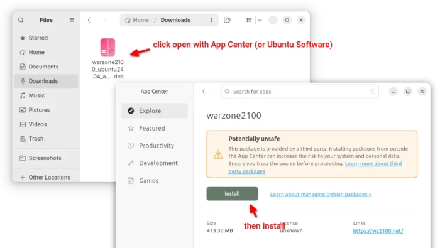The height and width of the screenshot is (248, 440).
Task: Go back in Files navigation
Action: point(89,20)
